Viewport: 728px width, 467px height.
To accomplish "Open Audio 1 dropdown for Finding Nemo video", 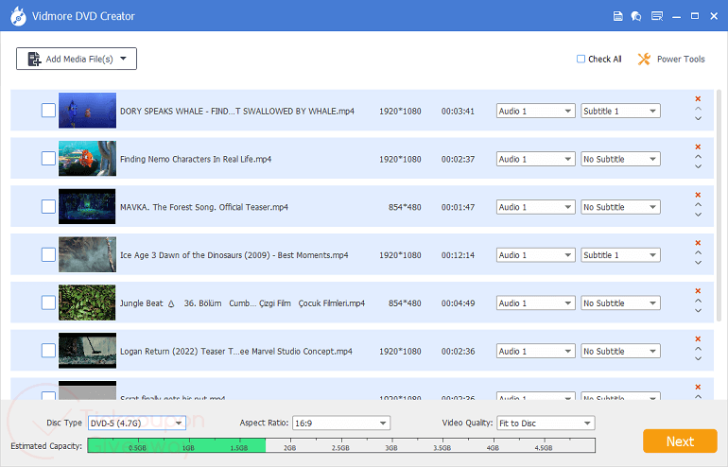I will coord(535,159).
